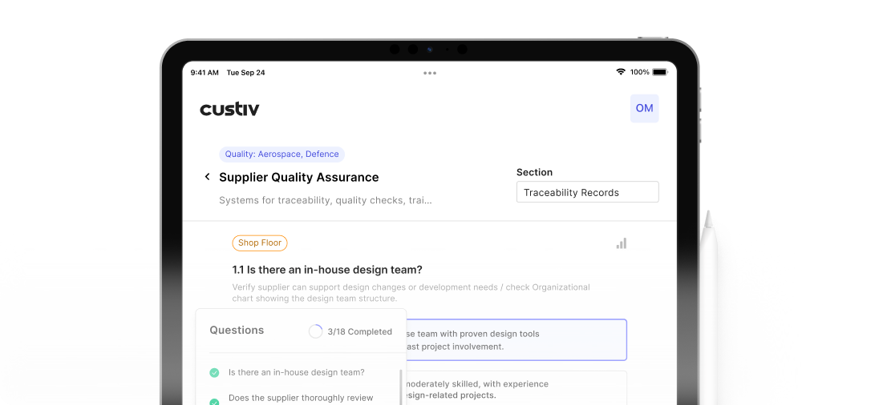Screen dimensions: 879x405
Task: Click the 'Section' label
Action: point(534,172)
